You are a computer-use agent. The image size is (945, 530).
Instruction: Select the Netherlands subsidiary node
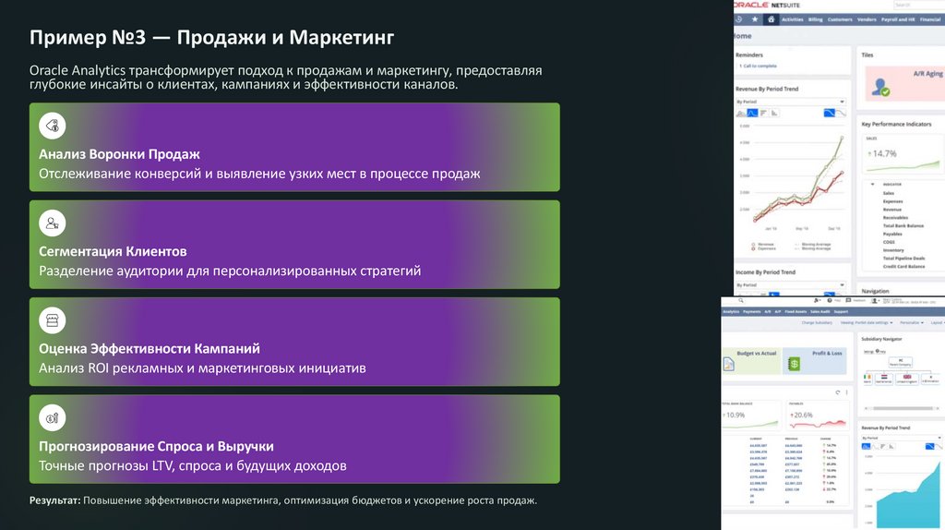point(883,379)
